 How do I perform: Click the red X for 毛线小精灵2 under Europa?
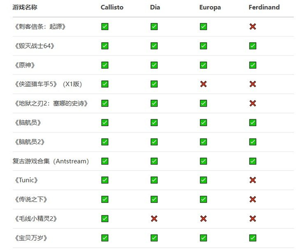(x=203, y=218)
